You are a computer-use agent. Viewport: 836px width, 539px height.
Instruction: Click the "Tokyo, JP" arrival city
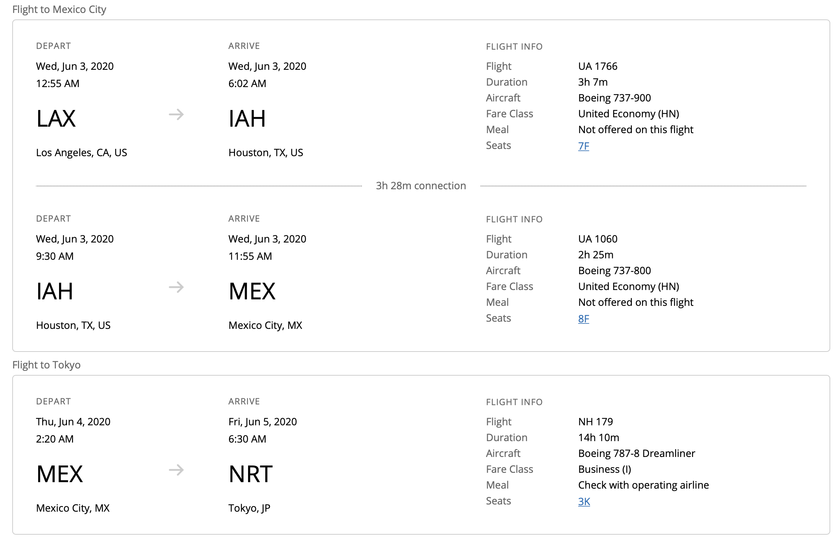click(249, 508)
